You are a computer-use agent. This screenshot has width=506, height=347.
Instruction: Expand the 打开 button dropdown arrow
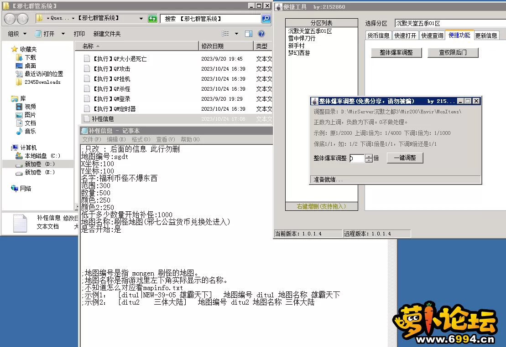[63, 34]
